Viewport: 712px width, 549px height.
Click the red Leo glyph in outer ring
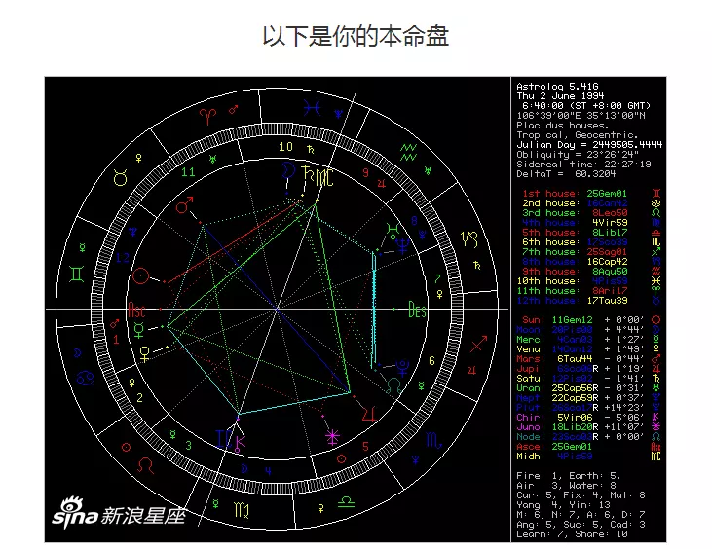point(146,465)
